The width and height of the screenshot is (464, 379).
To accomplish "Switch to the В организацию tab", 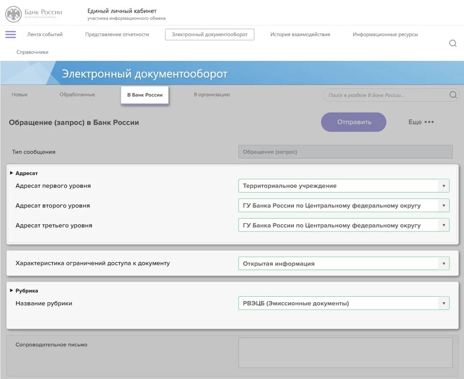I will pyautogui.click(x=212, y=94).
